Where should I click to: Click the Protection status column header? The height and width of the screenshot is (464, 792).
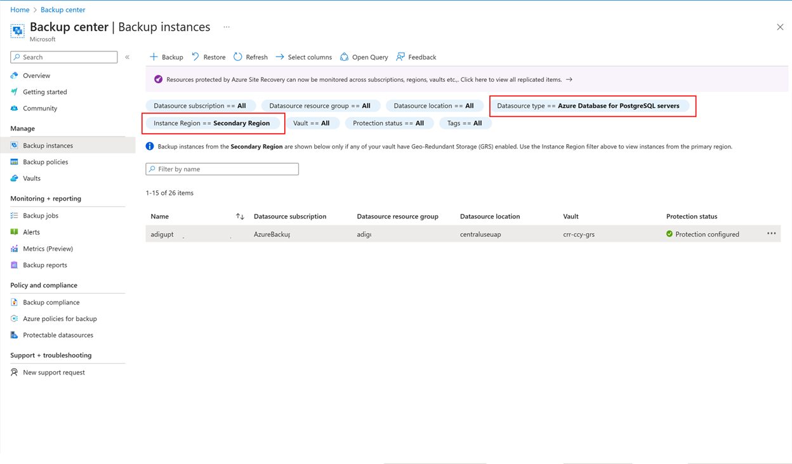point(692,216)
